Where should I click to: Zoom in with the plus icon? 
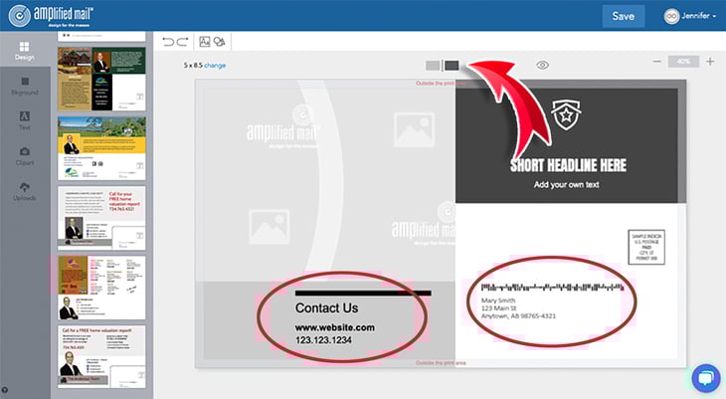tap(709, 62)
